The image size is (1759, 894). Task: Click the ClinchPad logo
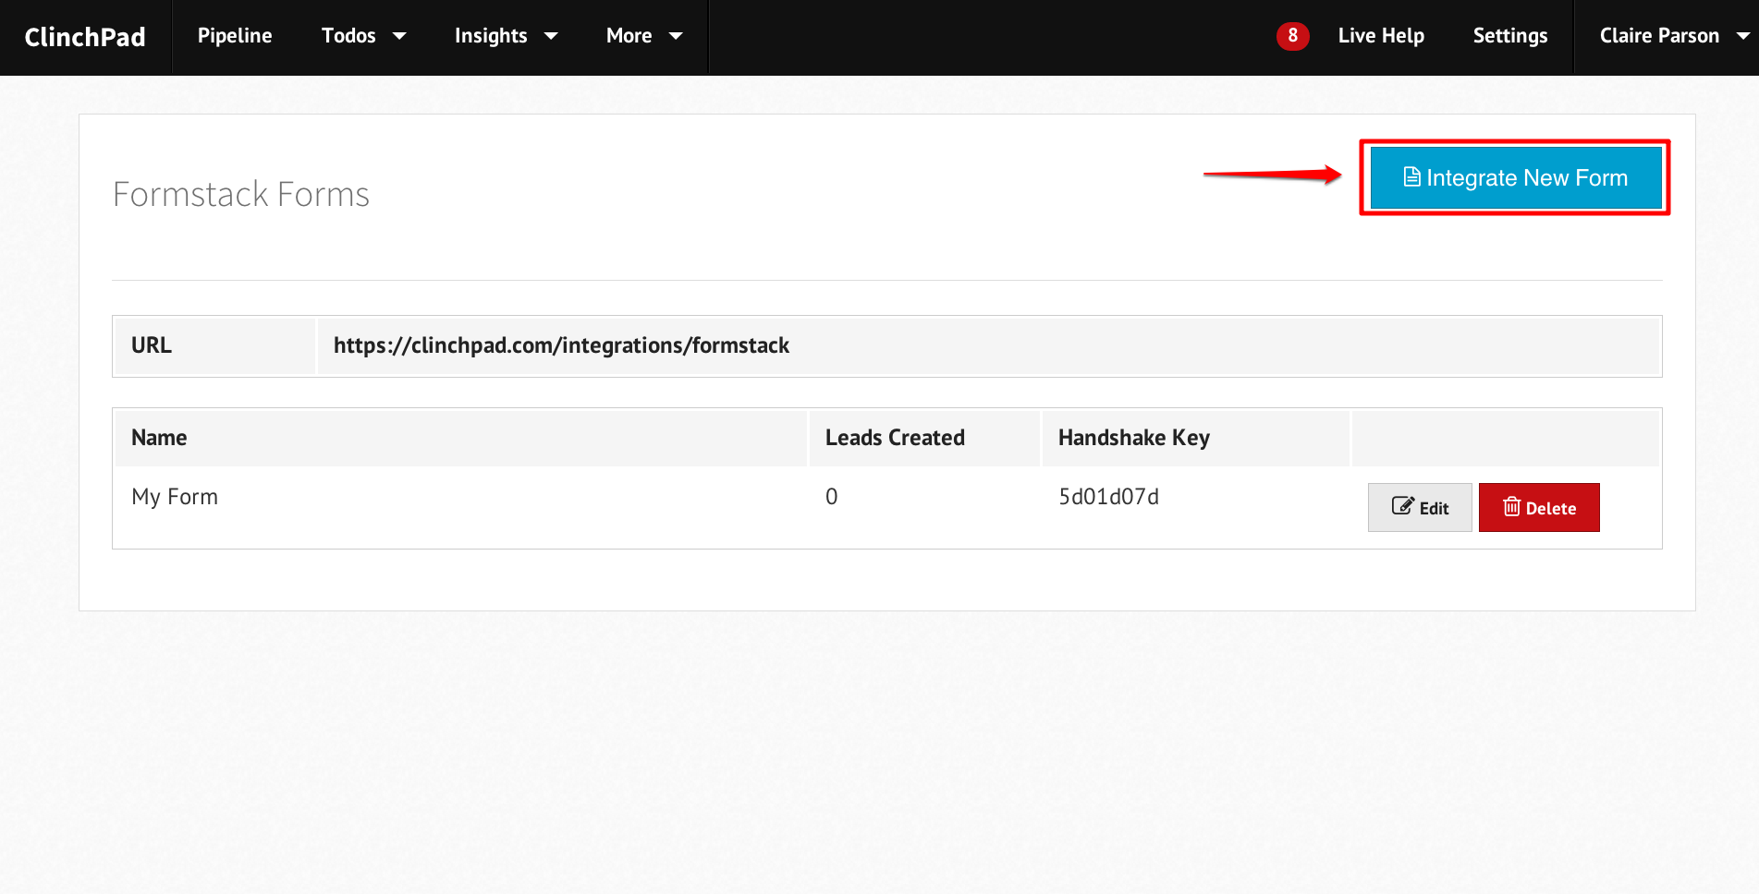click(x=85, y=37)
